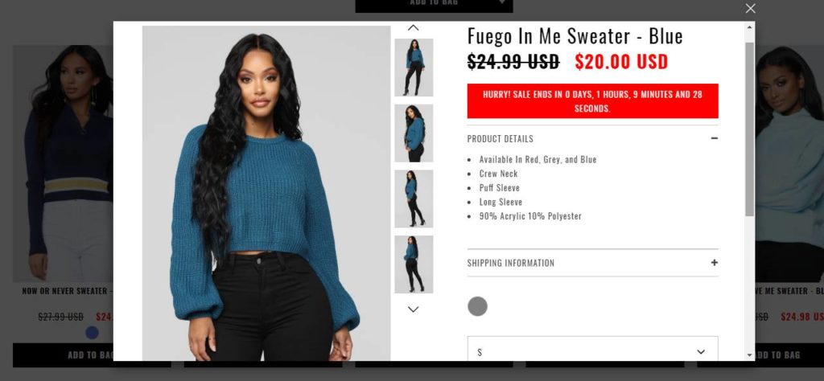Select fourth back-view sweater thumbnail
The width and height of the screenshot is (824, 381).
414,264
